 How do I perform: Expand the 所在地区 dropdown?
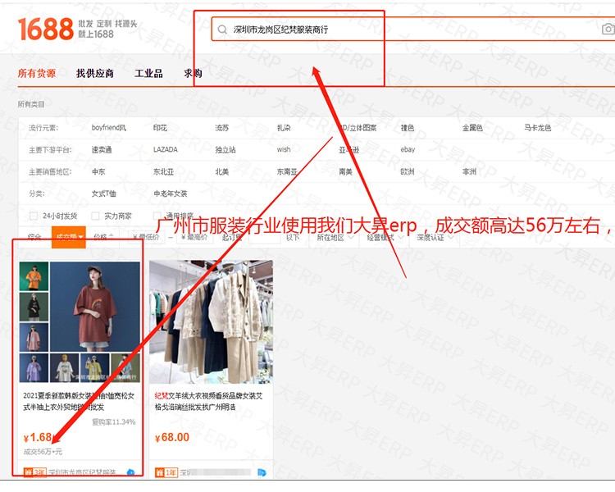coord(335,237)
